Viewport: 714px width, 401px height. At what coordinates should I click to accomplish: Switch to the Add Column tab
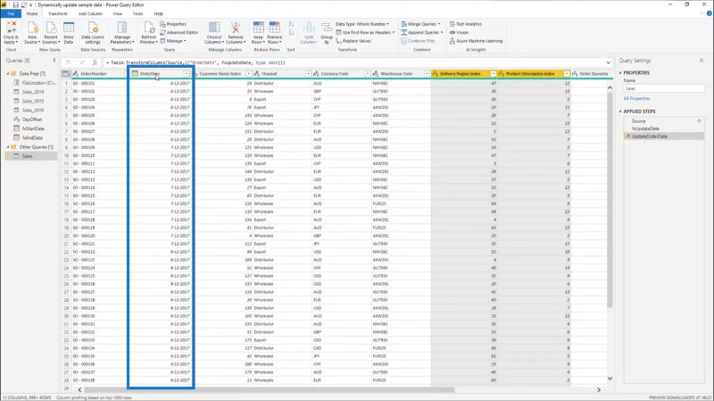pos(90,13)
